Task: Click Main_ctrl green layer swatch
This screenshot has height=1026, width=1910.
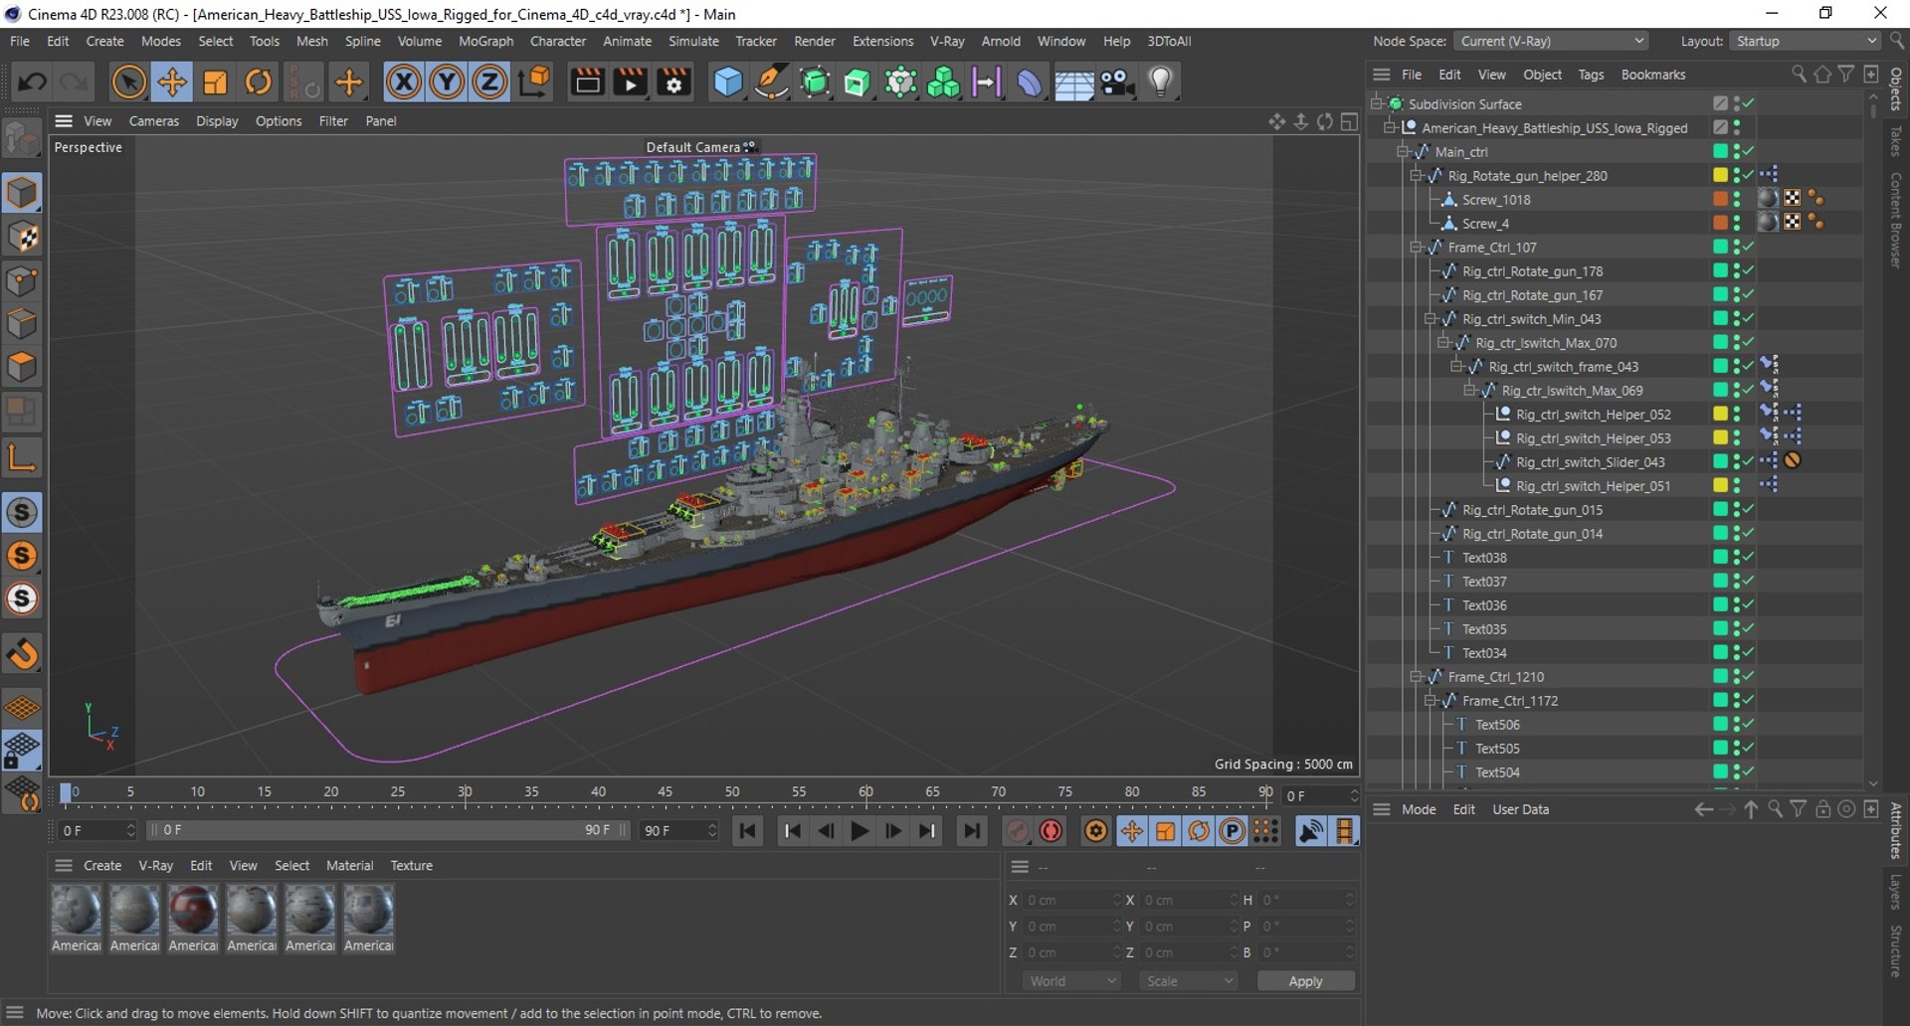Action: [x=1720, y=151]
